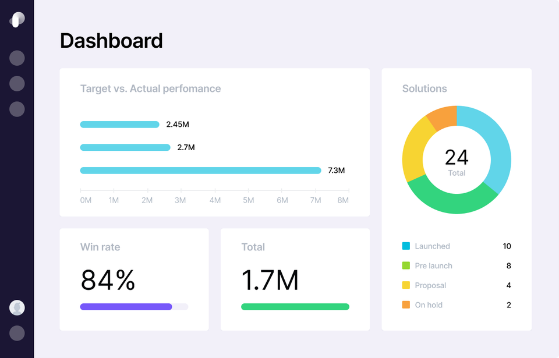Click the 24 Total count in donut center
The width and height of the screenshot is (559, 358).
coord(457,159)
